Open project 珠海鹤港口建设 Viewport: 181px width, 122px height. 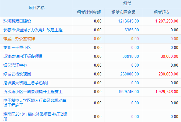[x=17, y=21]
